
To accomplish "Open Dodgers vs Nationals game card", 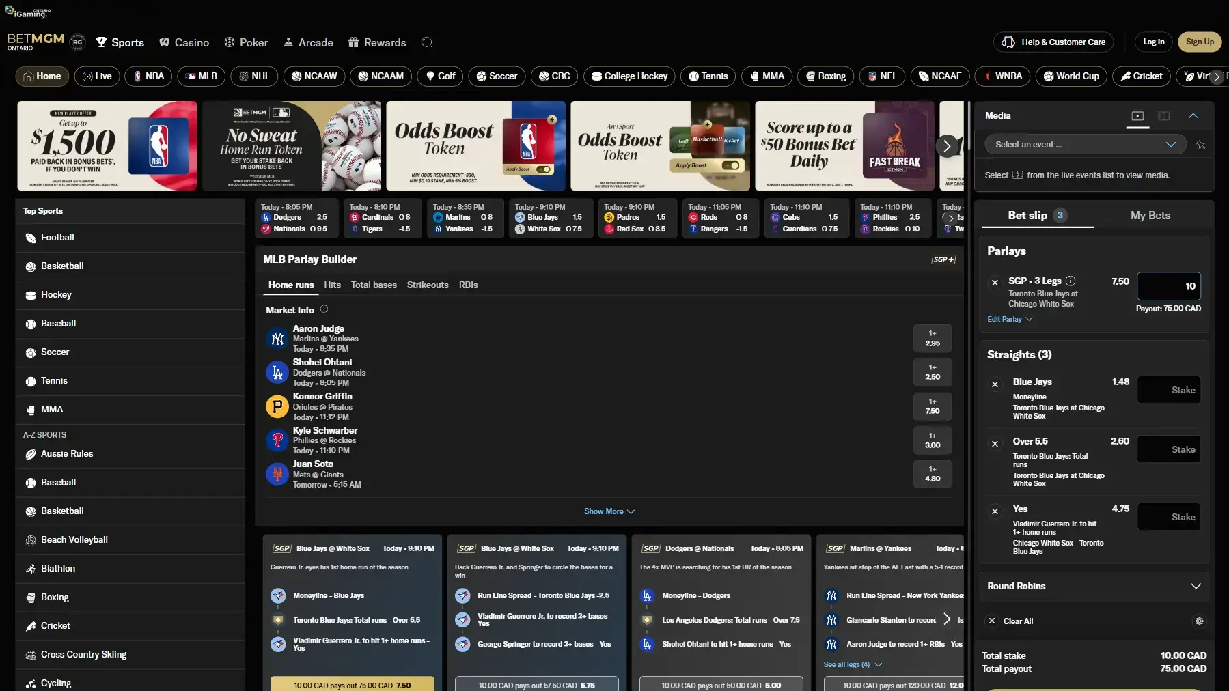I will tap(296, 218).
